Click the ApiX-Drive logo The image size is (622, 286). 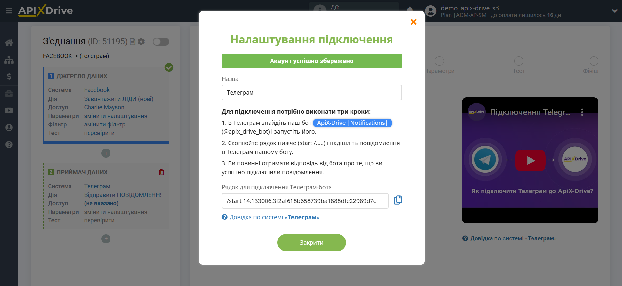point(45,10)
